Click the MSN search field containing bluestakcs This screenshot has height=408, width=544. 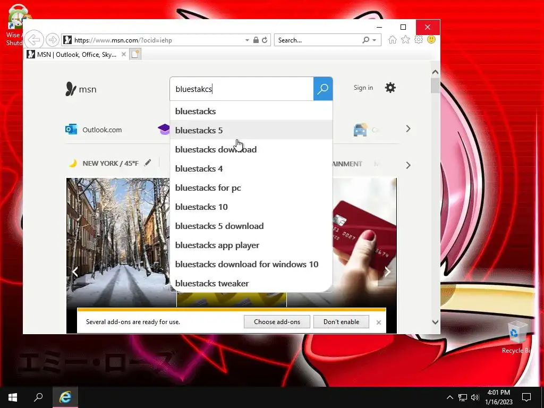coord(242,89)
